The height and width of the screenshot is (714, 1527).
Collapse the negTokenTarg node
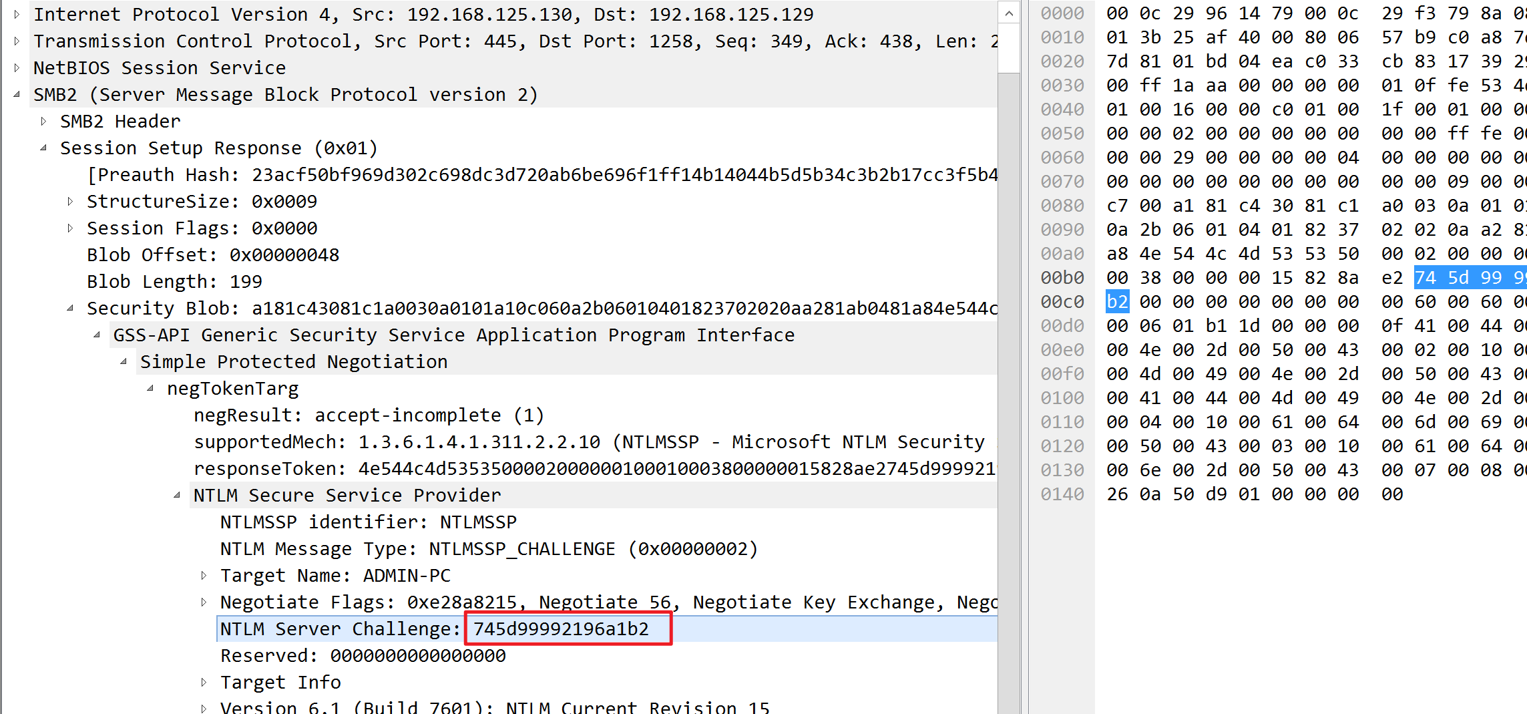151,388
